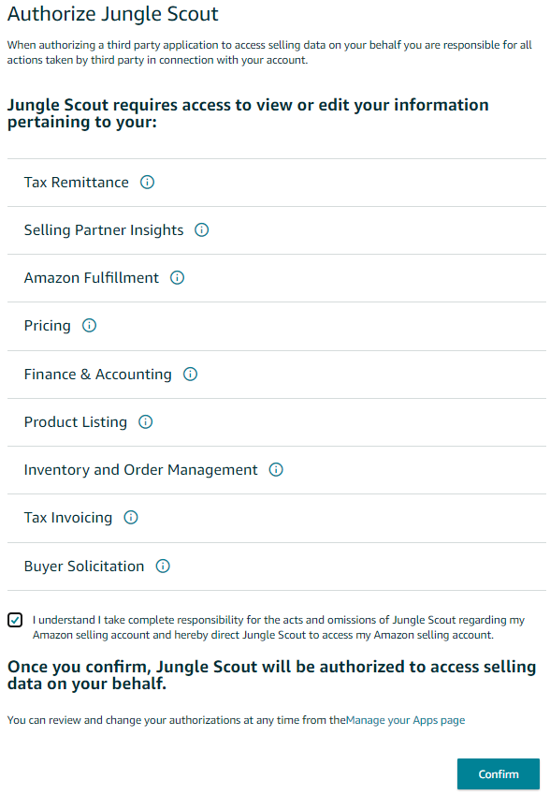Image resolution: width=550 pixels, height=795 pixels.
Task: Click the info icon beside Tax Remittance
Action: (147, 182)
